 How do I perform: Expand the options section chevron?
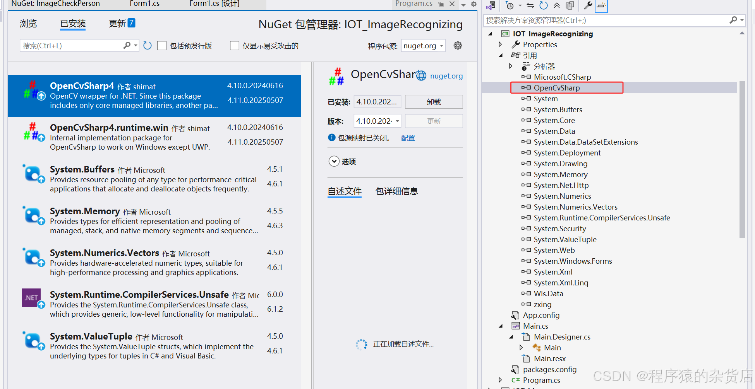(334, 161)
